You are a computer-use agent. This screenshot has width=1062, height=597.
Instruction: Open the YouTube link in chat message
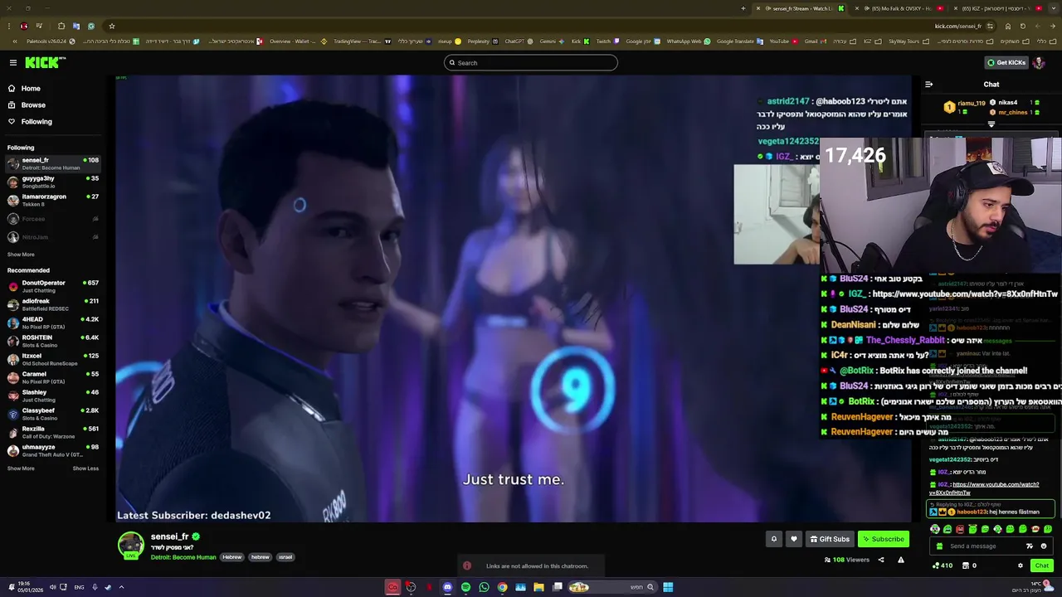[x=984, y=488]
